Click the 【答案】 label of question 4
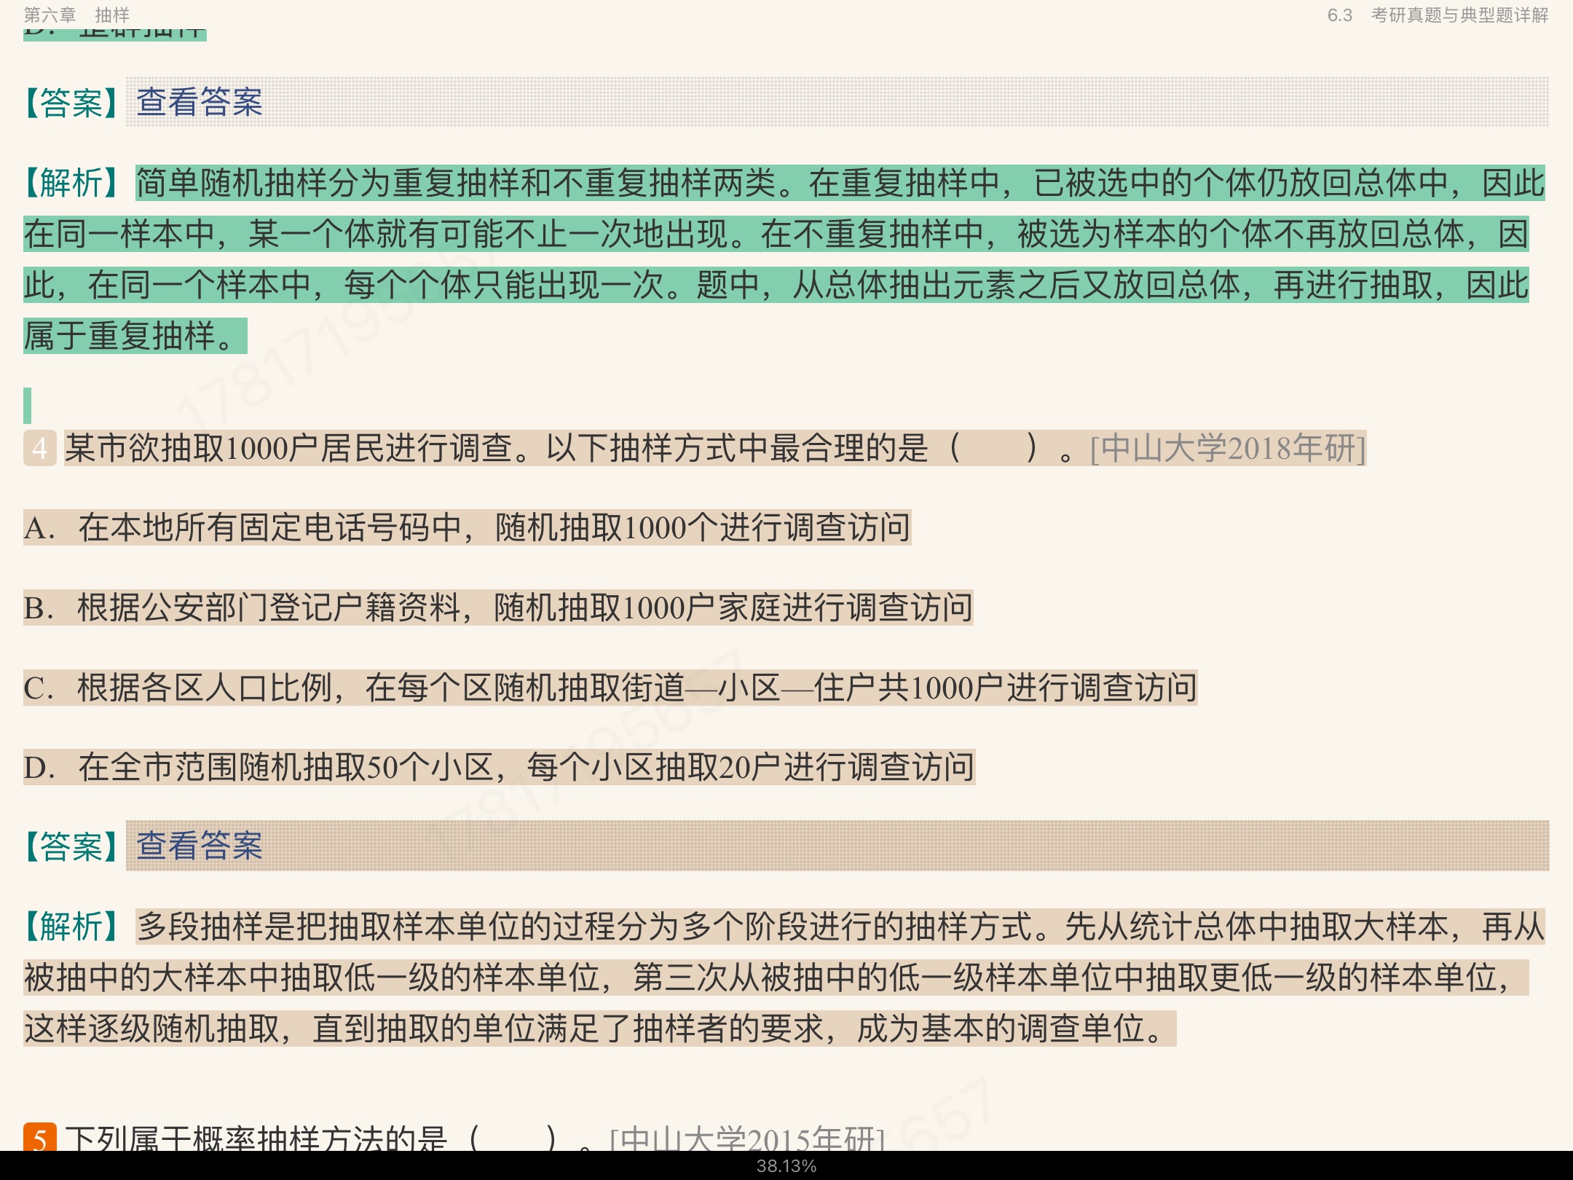The image size is (1573, 1180). pyautogui.click(x=71, y=846)
